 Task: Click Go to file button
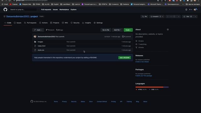point(106,30)
